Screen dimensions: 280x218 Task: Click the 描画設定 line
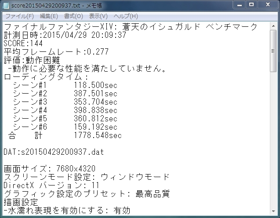pos(21,202)
